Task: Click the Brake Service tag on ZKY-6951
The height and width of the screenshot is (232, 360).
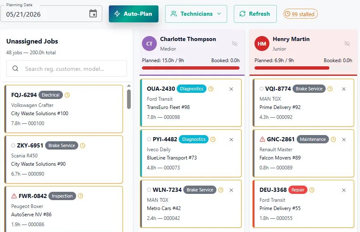Action: point(62,145)
